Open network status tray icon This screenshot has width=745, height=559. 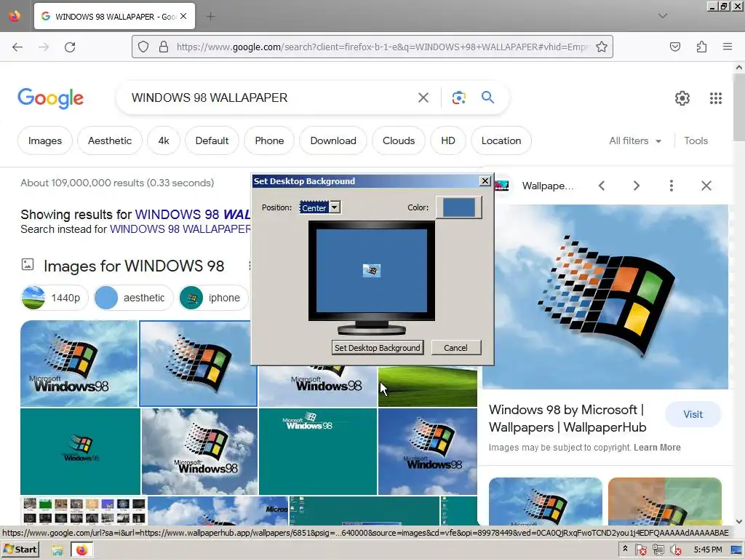pos(658,550)
